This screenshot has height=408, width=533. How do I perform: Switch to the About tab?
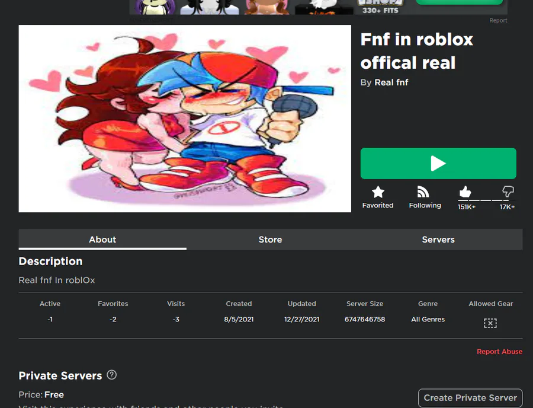pyautogui.click(x=102, y=240)
